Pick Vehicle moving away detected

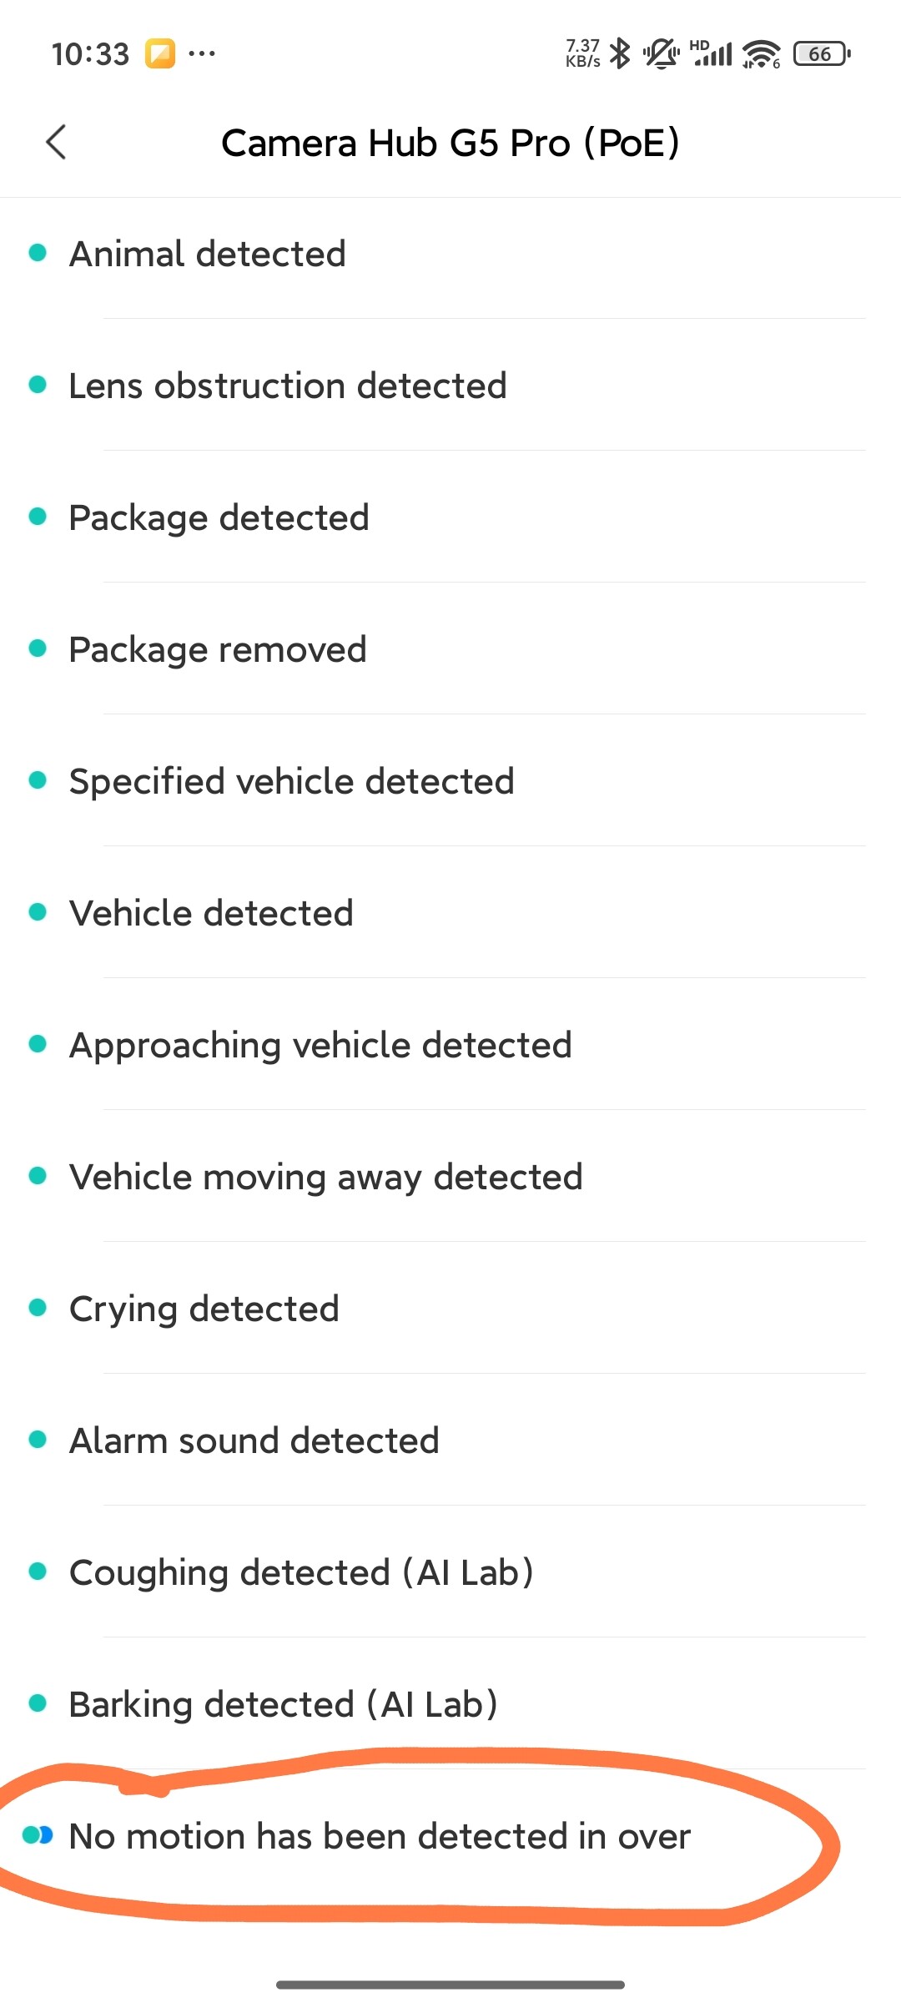(325, 1177)
